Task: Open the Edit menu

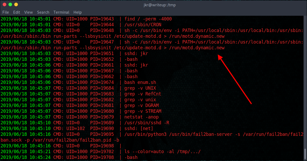Action: (17, 12)
